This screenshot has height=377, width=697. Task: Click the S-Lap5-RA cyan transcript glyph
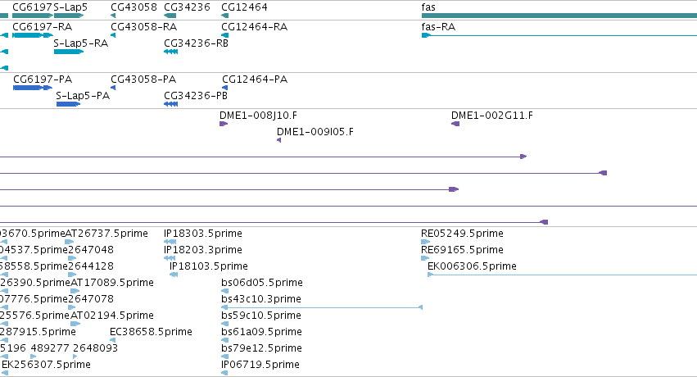[69, 52]
